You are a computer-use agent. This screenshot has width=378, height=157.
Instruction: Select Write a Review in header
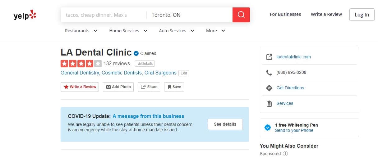[326, 14]
